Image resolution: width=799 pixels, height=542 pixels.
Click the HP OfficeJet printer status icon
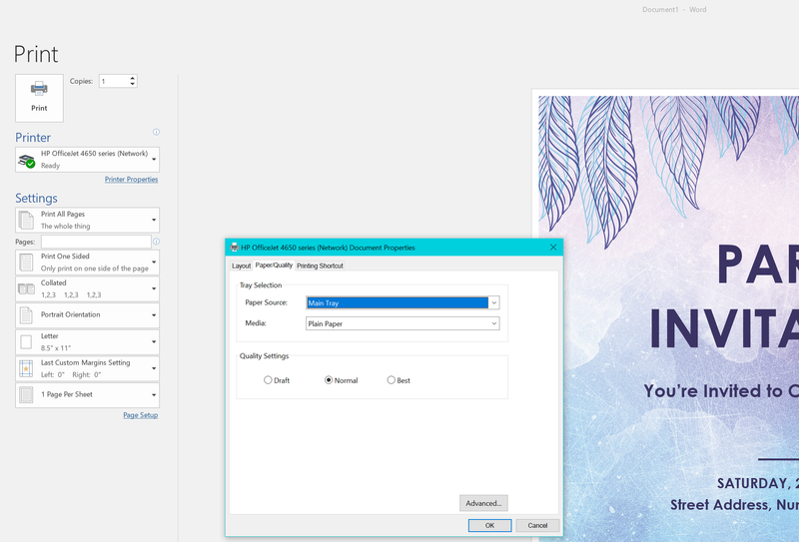27,160
